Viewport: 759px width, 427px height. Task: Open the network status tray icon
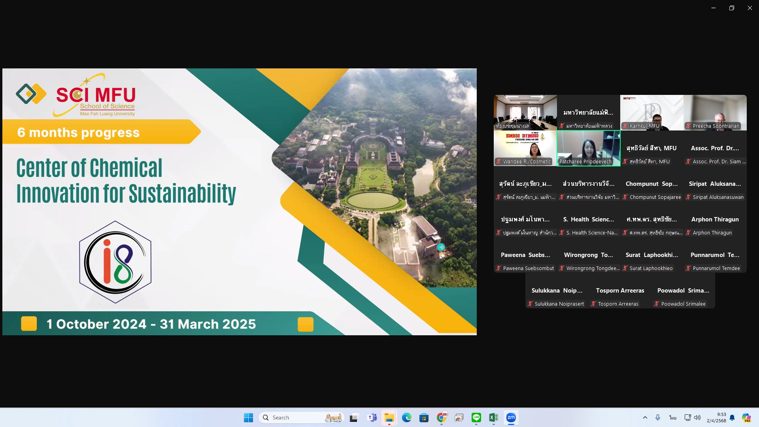(687, 418)
